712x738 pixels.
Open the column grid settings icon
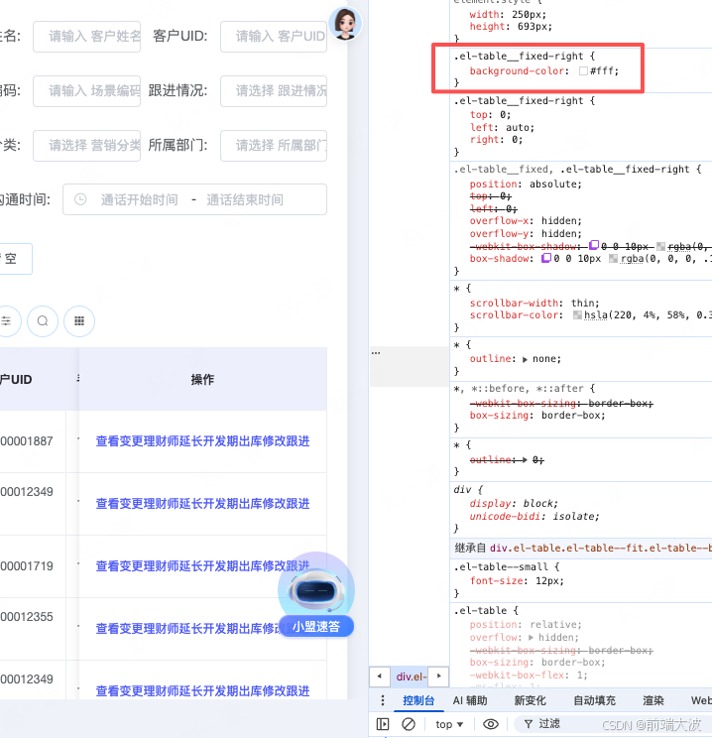tap(79, 321)
